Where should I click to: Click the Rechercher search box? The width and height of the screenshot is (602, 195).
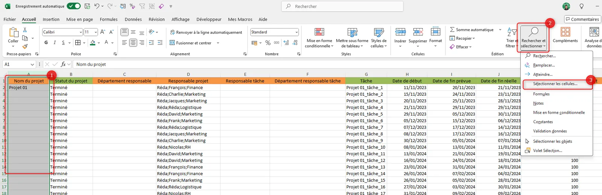(x=342, y=6)
